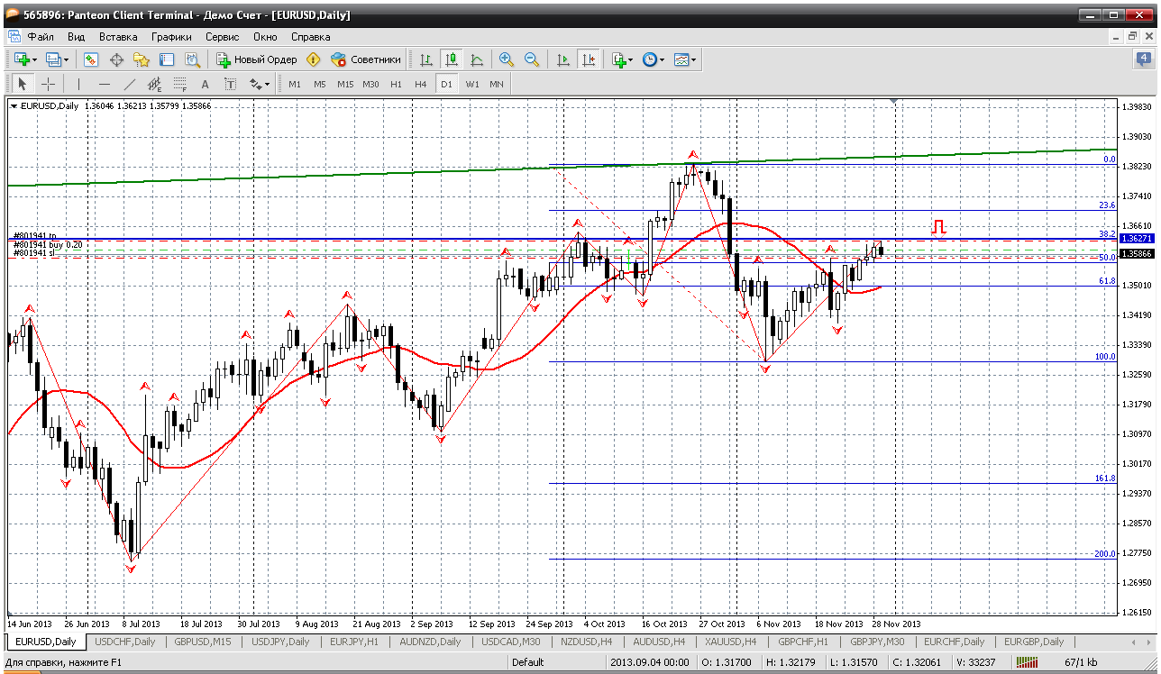
Task: Toggle chart auto scroll icon
Action: click(563, 59)
